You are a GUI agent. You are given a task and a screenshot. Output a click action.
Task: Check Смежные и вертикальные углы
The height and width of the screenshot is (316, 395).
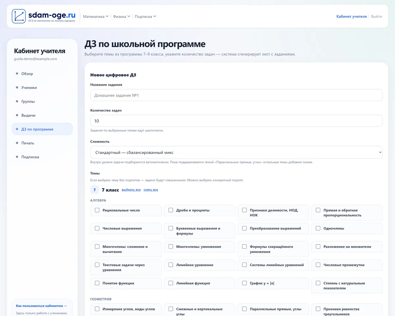[x=171, y=309]
